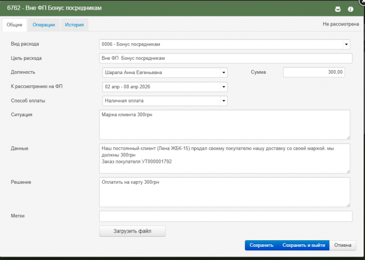This screenshot has width=365, height=260.
Task: Expand the Должность dropdown arrow
Action: pos(224,73)
